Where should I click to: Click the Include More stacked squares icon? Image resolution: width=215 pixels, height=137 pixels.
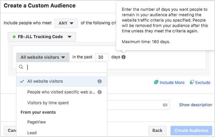click(x=156, y=82)
